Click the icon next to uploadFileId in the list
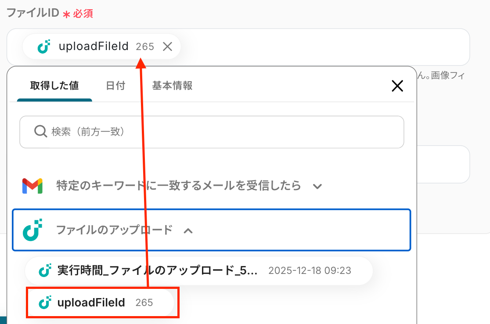The image size is (490, 324). coord(45,302)
